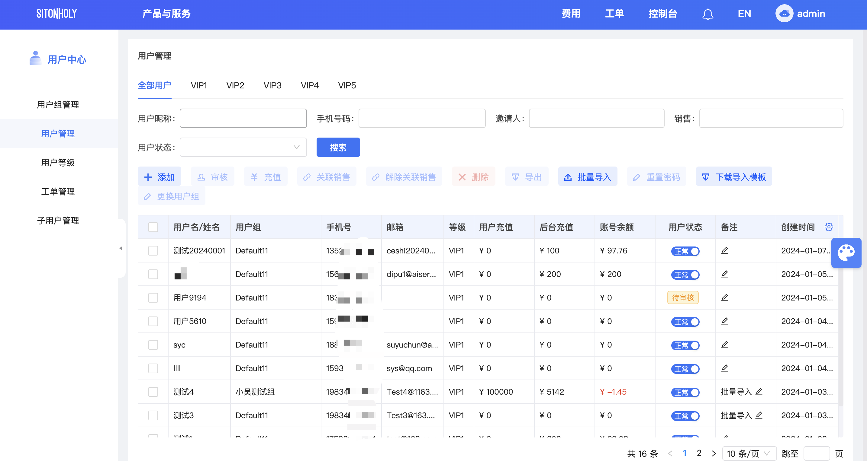Switch to the VIP3 tab
The height and width of the screenshot is (461, 867).
pos(272,85)
